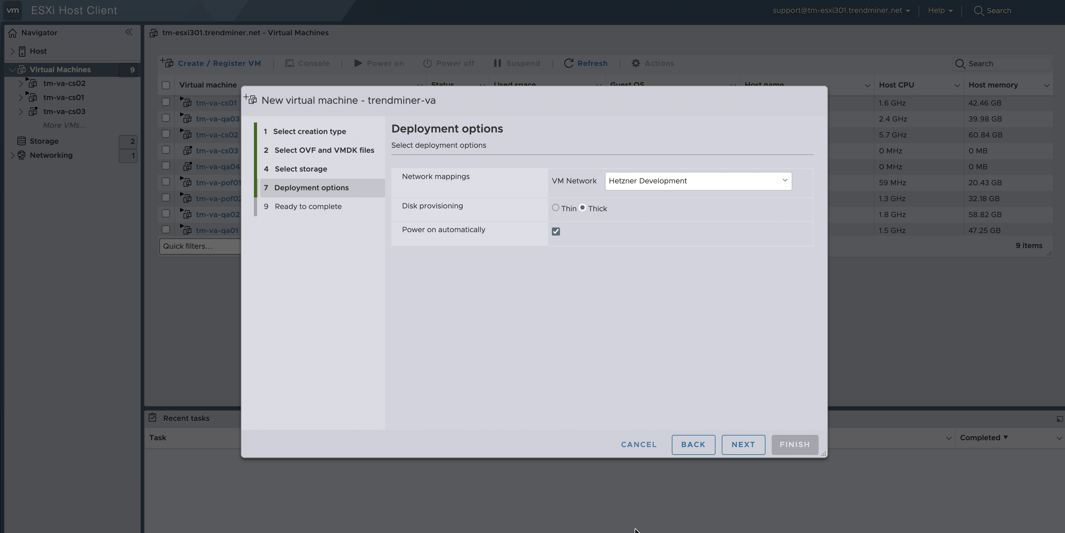Open the support user account dropdown menu

click(840, 11)
